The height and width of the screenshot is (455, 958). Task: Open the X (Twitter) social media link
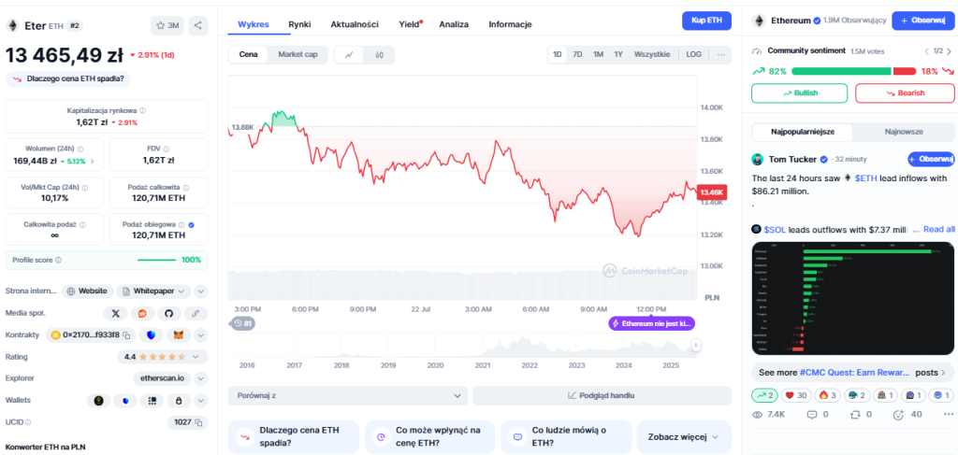pos(115,314)
